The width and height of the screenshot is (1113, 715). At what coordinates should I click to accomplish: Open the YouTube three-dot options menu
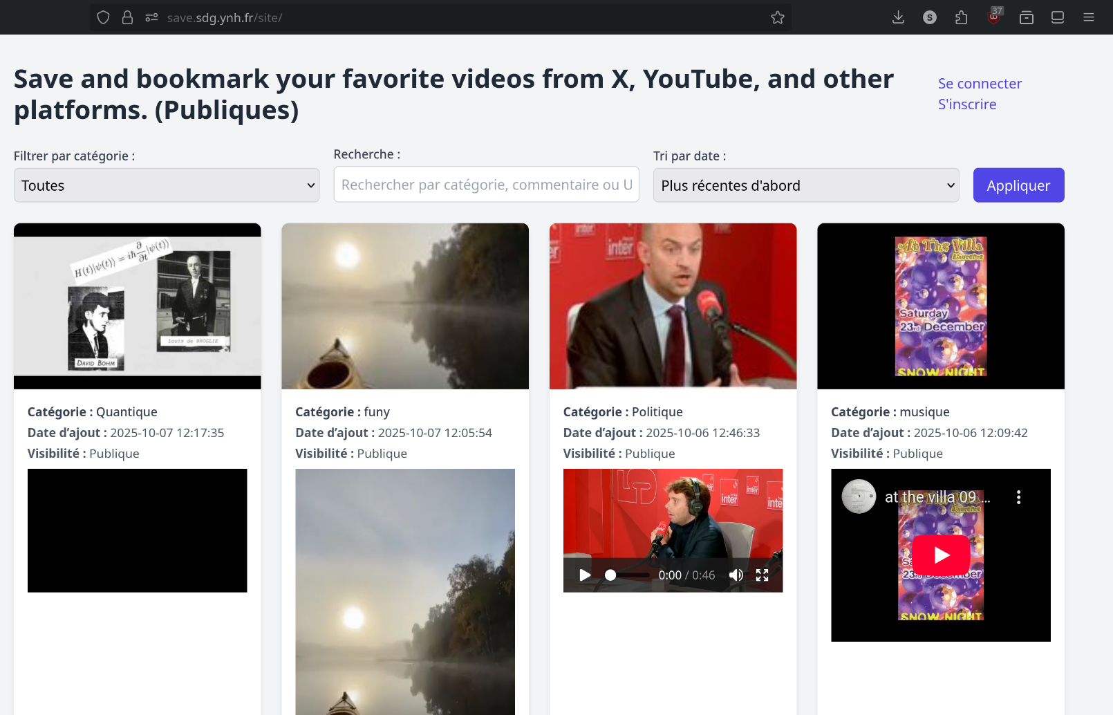tap(1018, 497)
